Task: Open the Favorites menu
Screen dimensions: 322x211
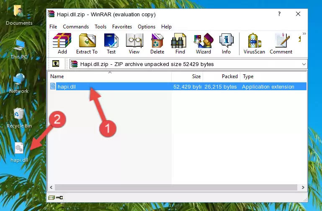Action: [122, 27]
